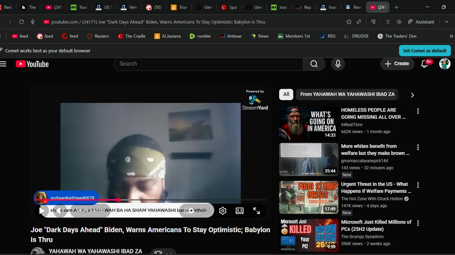This screenshot has width=455, height=255.
Task: Open options menu for Urgent Threat video
Action: pos(418,185)
